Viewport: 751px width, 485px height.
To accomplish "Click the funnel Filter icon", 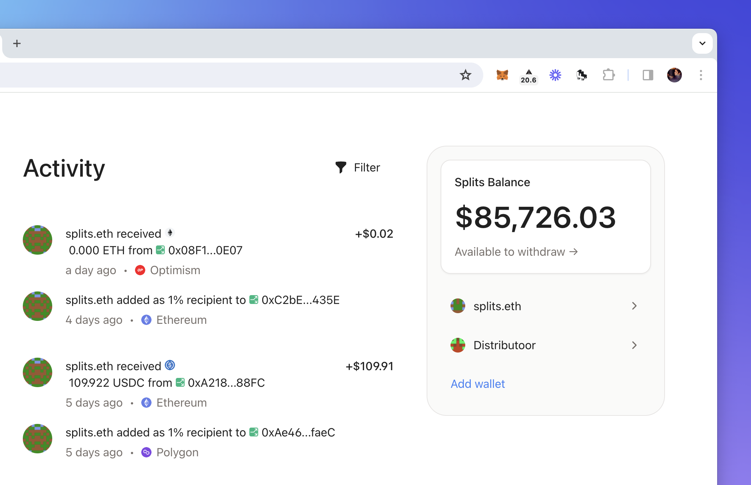I will point(341,167).
